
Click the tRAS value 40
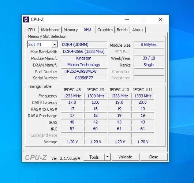[x=72, y=122]
